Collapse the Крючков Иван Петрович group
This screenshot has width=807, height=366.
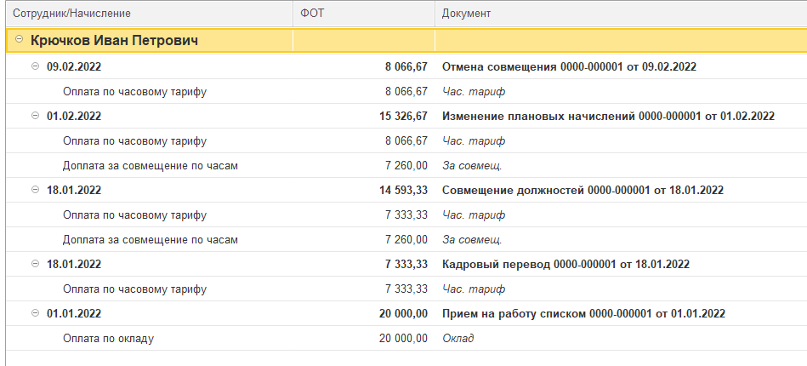[x=19, y=40]
